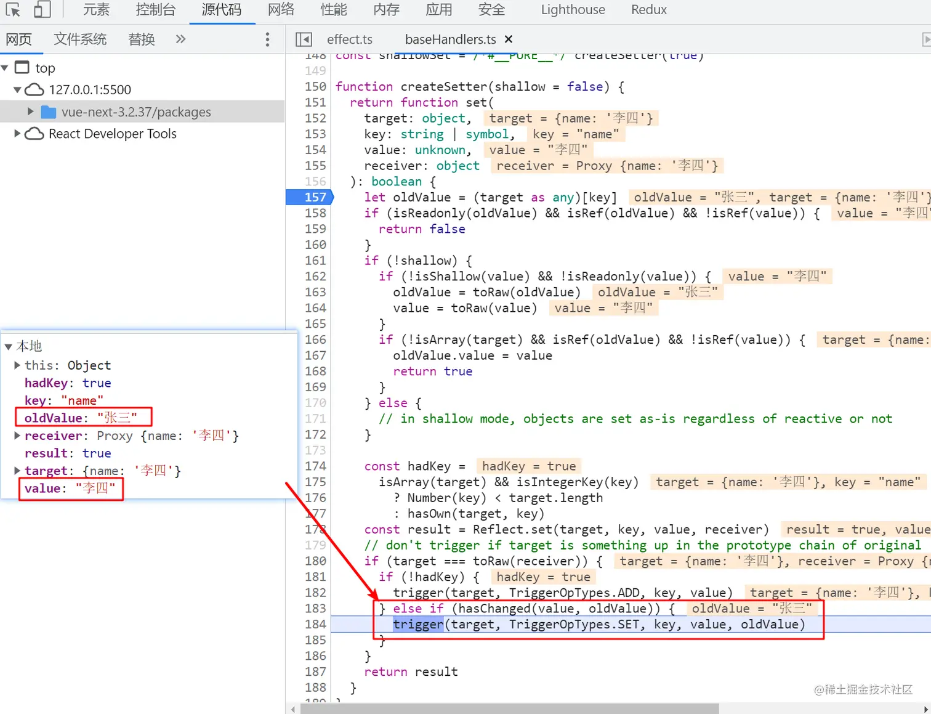Open the 网络 panel tab
The height and width of the screenshot is (714, 931).
[281, 10]
